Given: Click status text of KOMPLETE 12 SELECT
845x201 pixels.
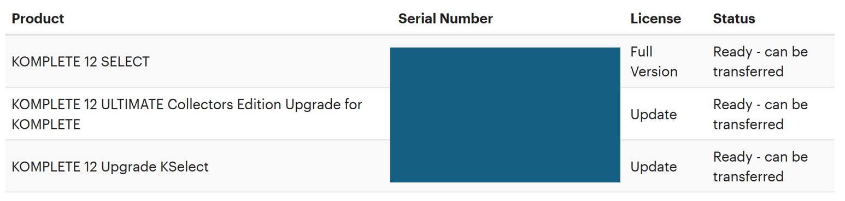Looking at the screenshot, I should [x=760, y=62].
